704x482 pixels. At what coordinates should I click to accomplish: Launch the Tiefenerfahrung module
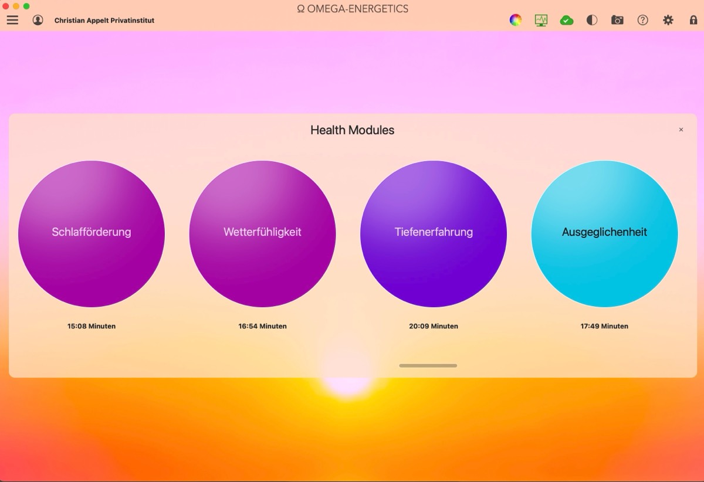(434, 233)
